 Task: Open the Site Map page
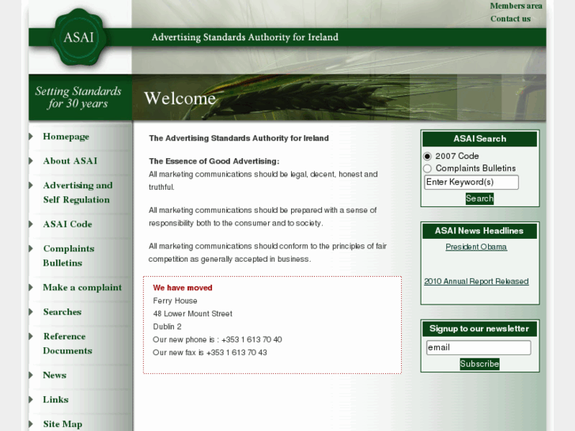click(62, 424)
